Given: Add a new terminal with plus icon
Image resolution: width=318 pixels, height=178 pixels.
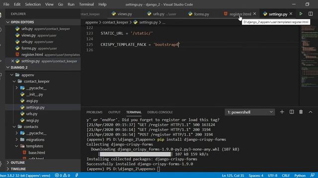Looking at the screenshot, I should point(282,112).
